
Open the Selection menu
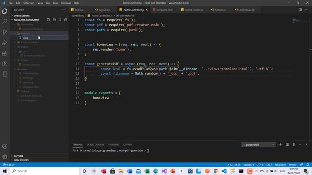click(x=29, y=3)
